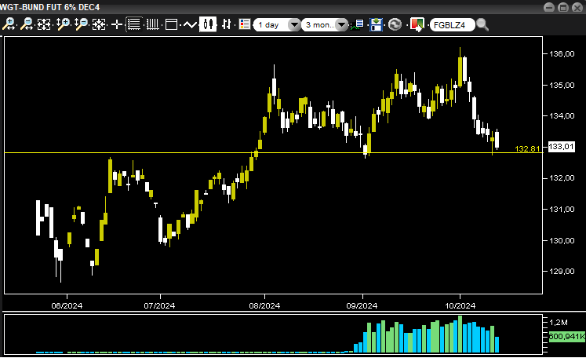Image resolution: width=586 pixels, height=358 pixels.
Task: Click the horizontal zoom in magnifier icon
Action: [9, 24]
